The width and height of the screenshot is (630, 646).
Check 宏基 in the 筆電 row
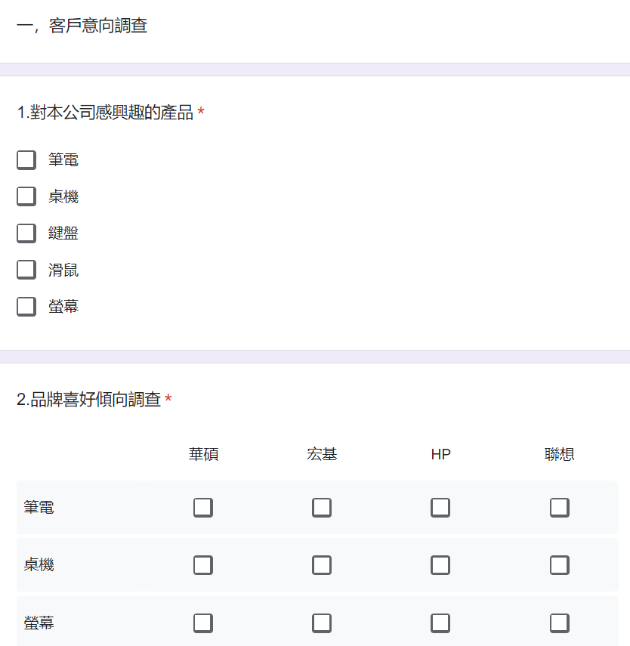point(322,508)
